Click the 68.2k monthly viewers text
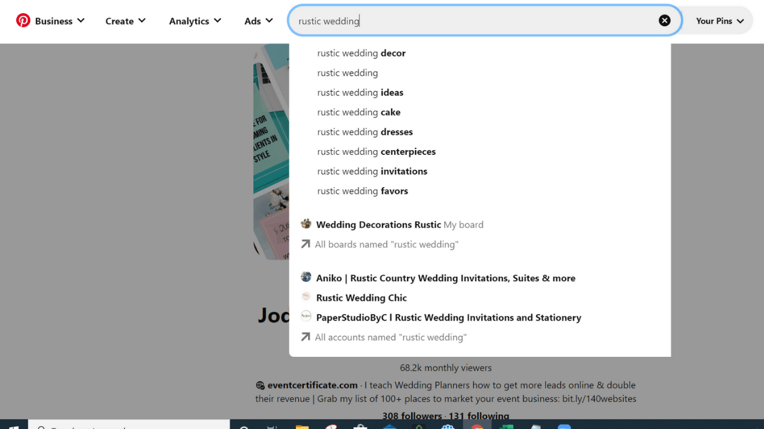 (446, 368)
